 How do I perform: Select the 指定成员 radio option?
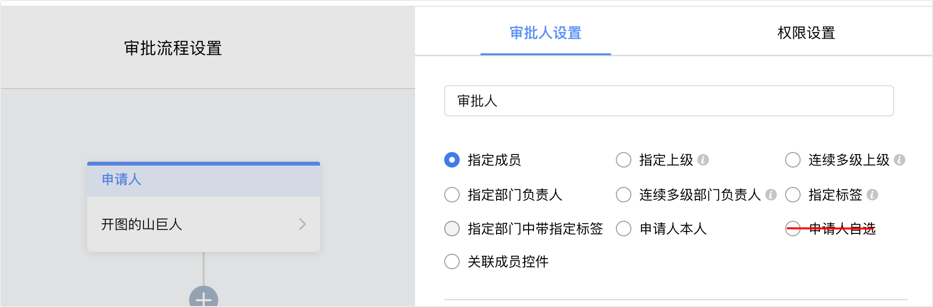452,160
